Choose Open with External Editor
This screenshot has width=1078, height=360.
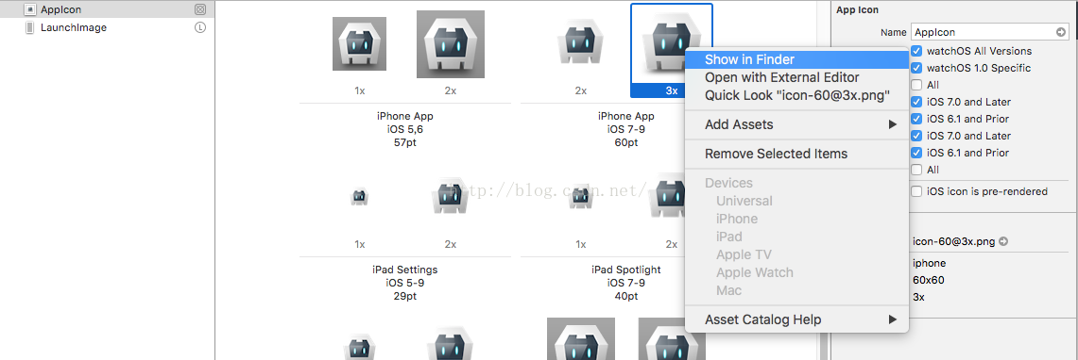pos(796,78)
